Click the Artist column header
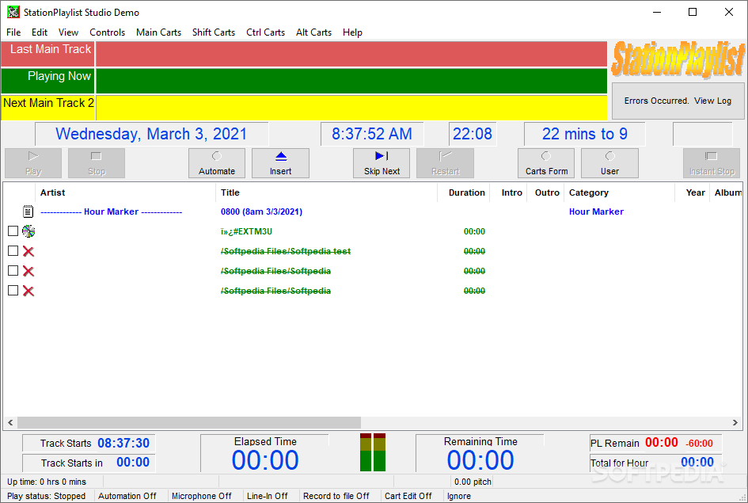The height and width of the screenshot is (503, 748). 126,192
